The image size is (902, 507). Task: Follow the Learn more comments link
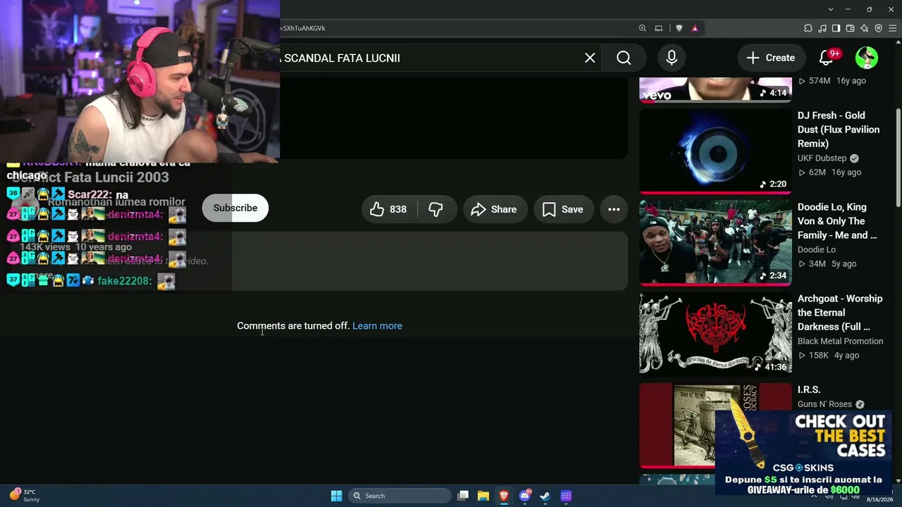[x=377, y=326]
